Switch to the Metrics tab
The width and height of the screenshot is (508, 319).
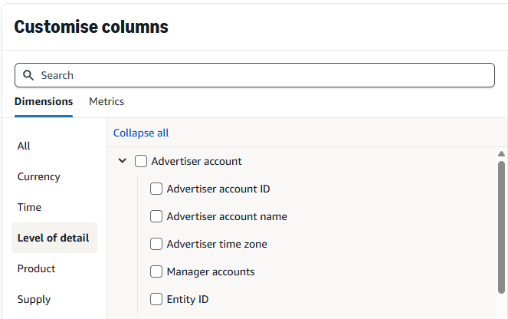tap(107, 101)
